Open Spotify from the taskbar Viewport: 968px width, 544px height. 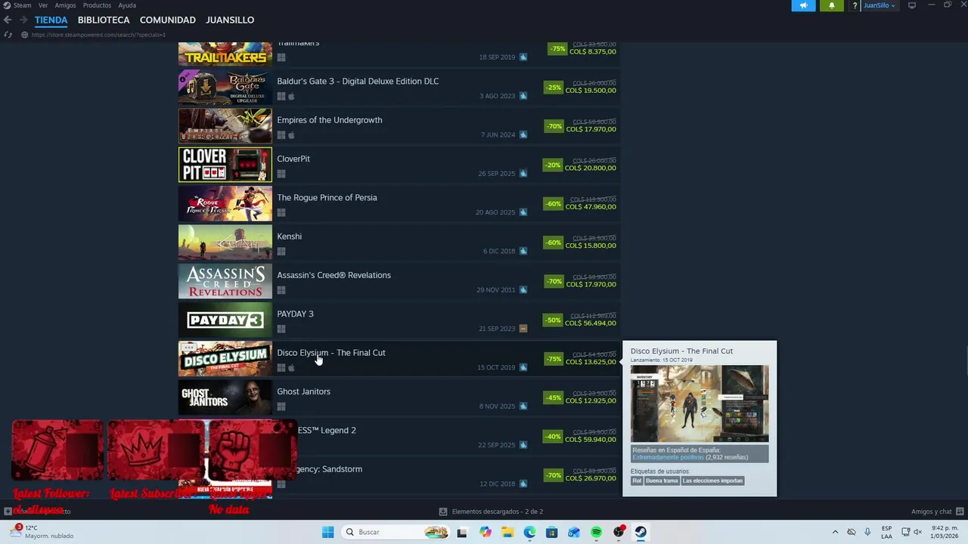click(596, 532)
